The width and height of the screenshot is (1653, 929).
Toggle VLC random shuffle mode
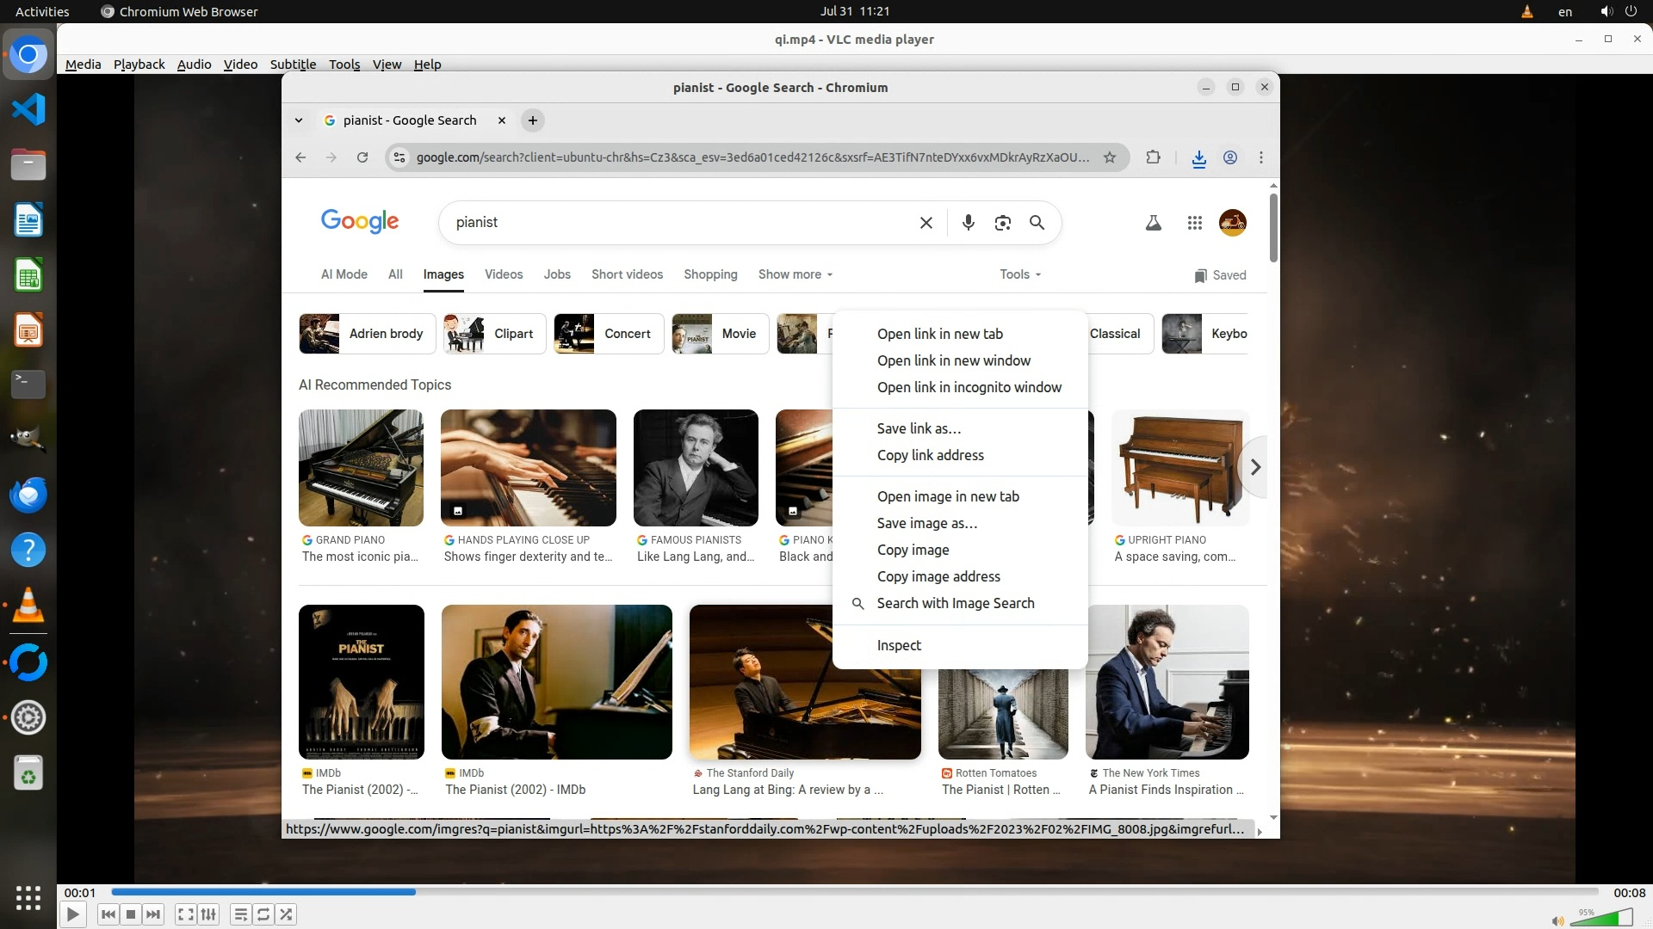(286, 914)
